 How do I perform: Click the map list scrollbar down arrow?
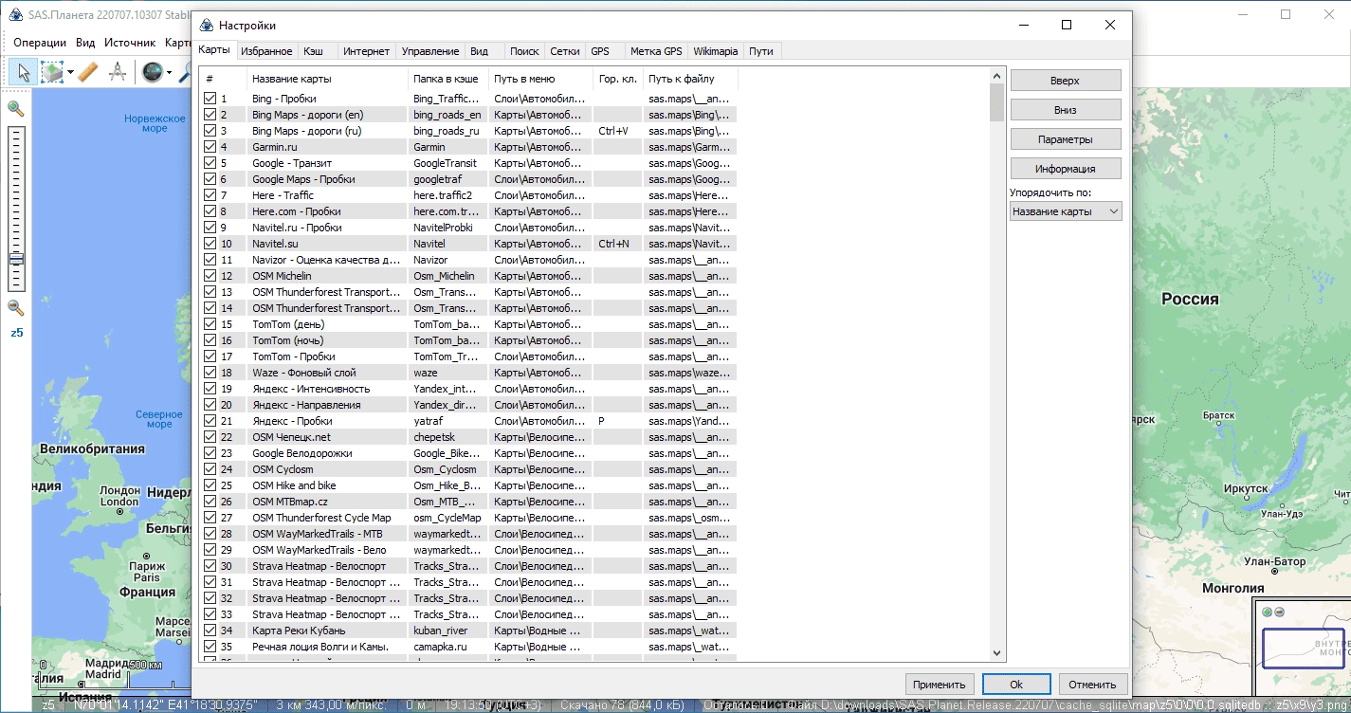pos(996,653)
